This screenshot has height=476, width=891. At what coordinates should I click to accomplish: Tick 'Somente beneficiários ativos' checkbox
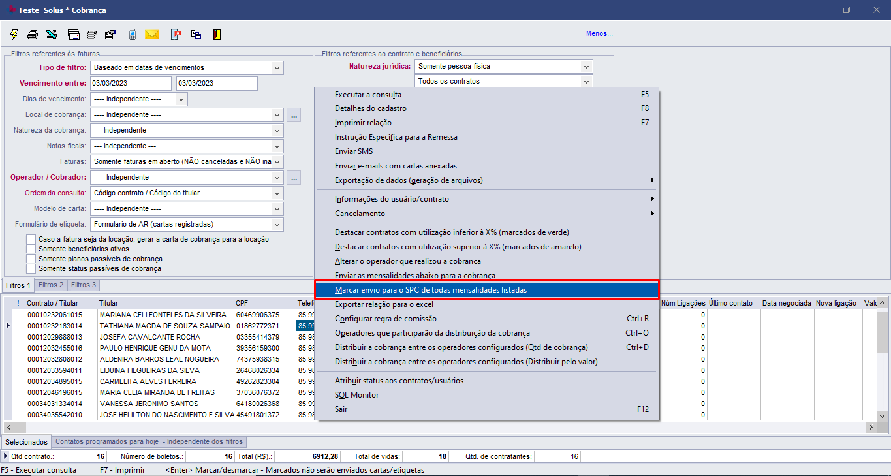point(31,249)
